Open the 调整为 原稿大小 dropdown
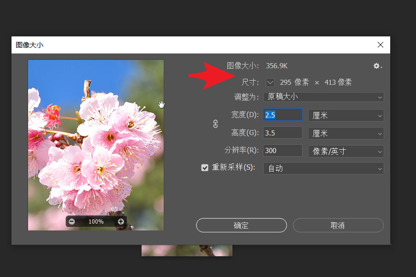416x277 pixels. click(x=323, y=97)
